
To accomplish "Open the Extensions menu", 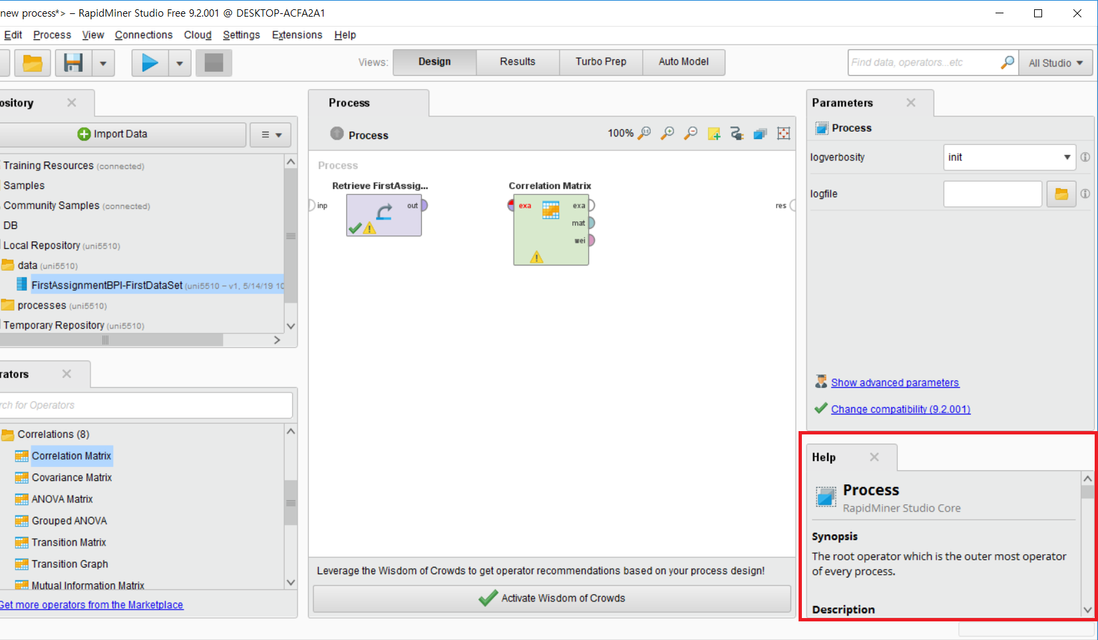I will point(297,35).
